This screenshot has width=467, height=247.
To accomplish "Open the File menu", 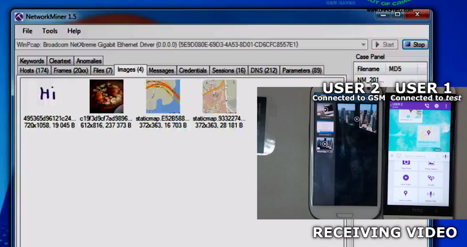I will coord(28,31).
